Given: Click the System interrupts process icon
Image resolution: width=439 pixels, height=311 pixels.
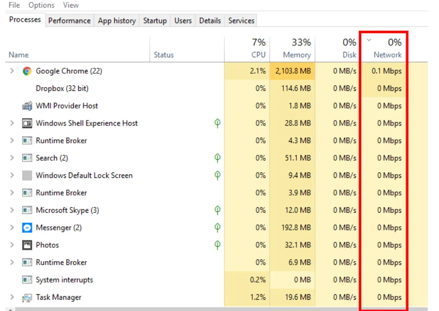Looking at the screenshot, I should (26, 280).
